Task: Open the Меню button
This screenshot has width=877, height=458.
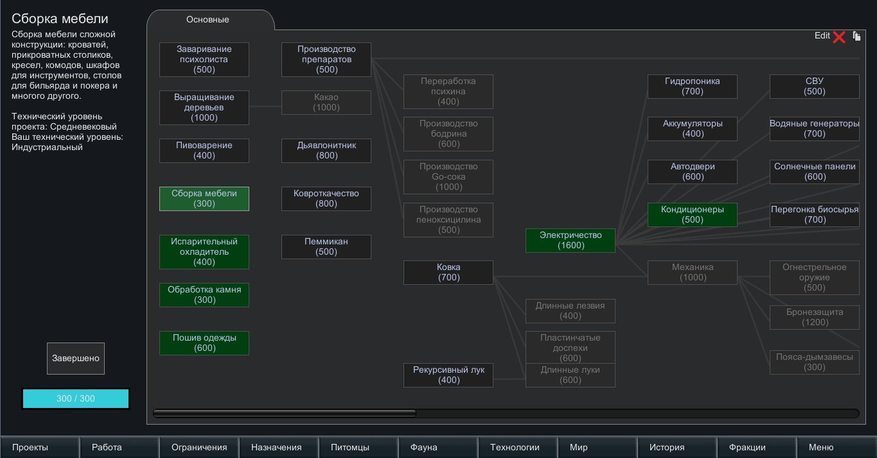Action: pyautogui.click(x=835, y=447)
